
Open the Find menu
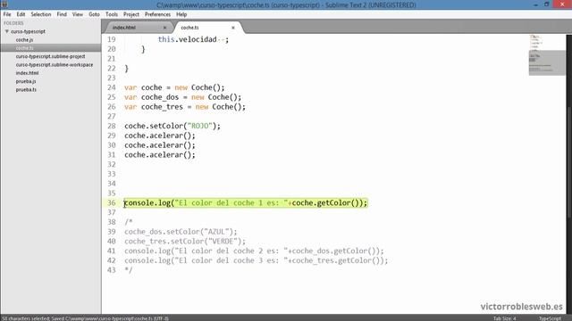62,14
